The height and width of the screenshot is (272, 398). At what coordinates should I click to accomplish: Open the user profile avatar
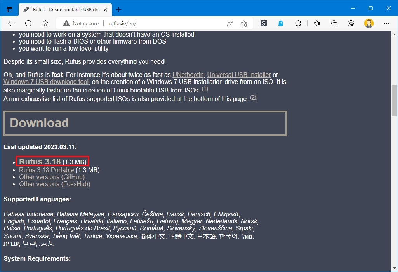369,23
